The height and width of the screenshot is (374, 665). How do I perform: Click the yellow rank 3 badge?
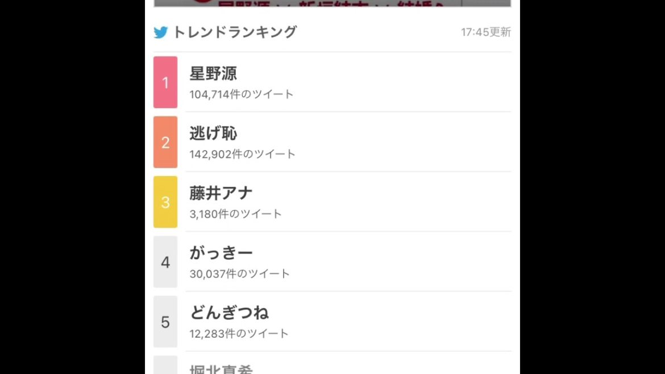coord(165,202)
